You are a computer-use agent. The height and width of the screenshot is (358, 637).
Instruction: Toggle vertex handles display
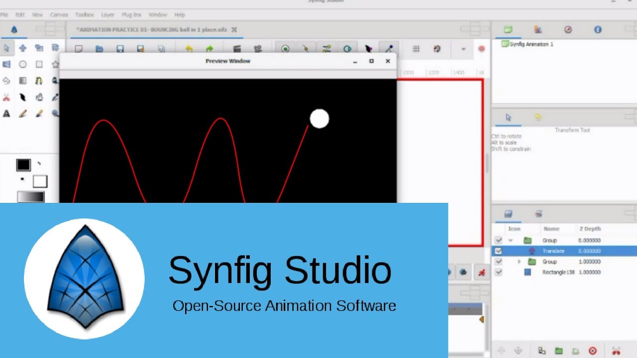[306, 49]
